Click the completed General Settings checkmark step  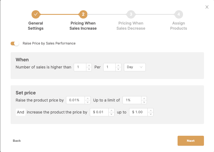36,14
